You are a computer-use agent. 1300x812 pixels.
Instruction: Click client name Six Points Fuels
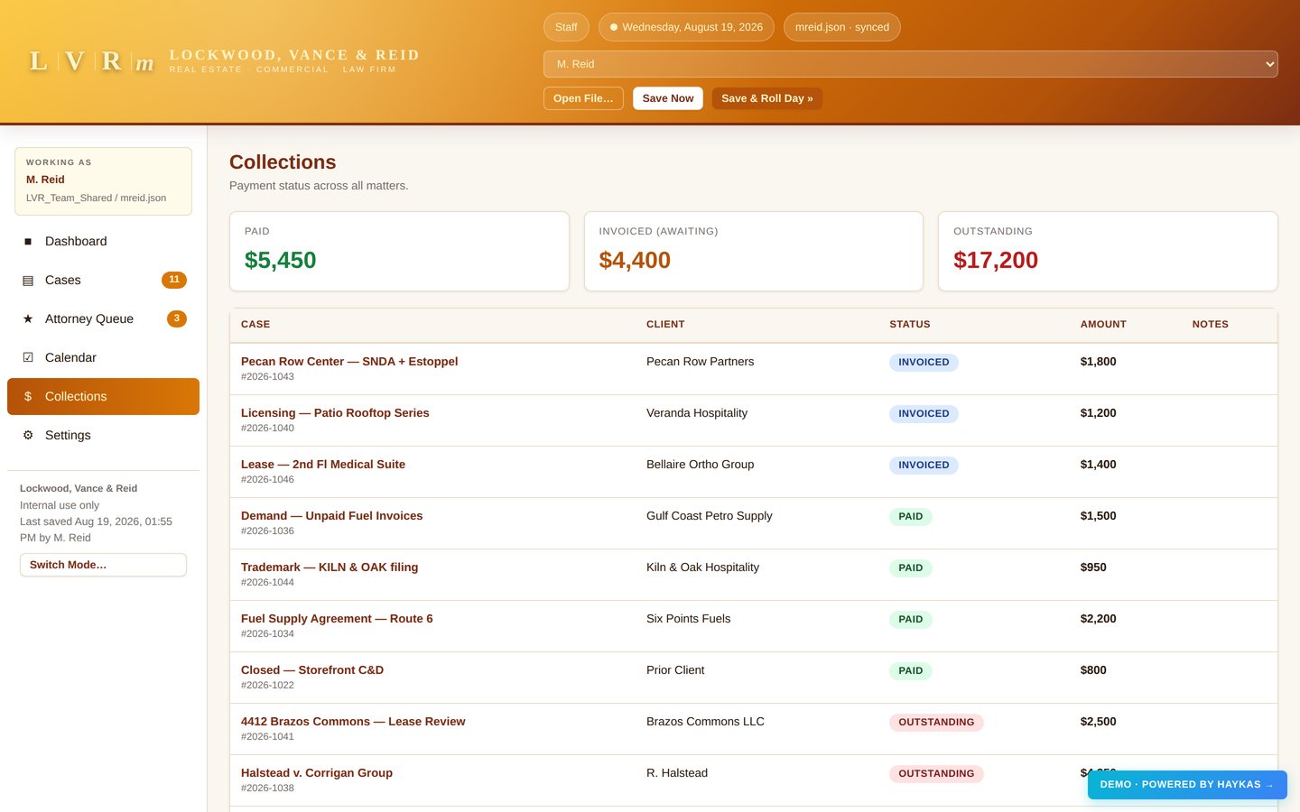[689, 619]
